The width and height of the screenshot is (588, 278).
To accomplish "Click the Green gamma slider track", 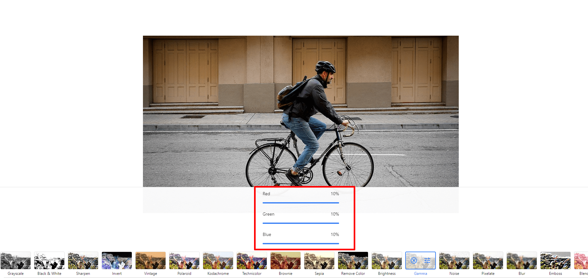I will tap(301, 223).
